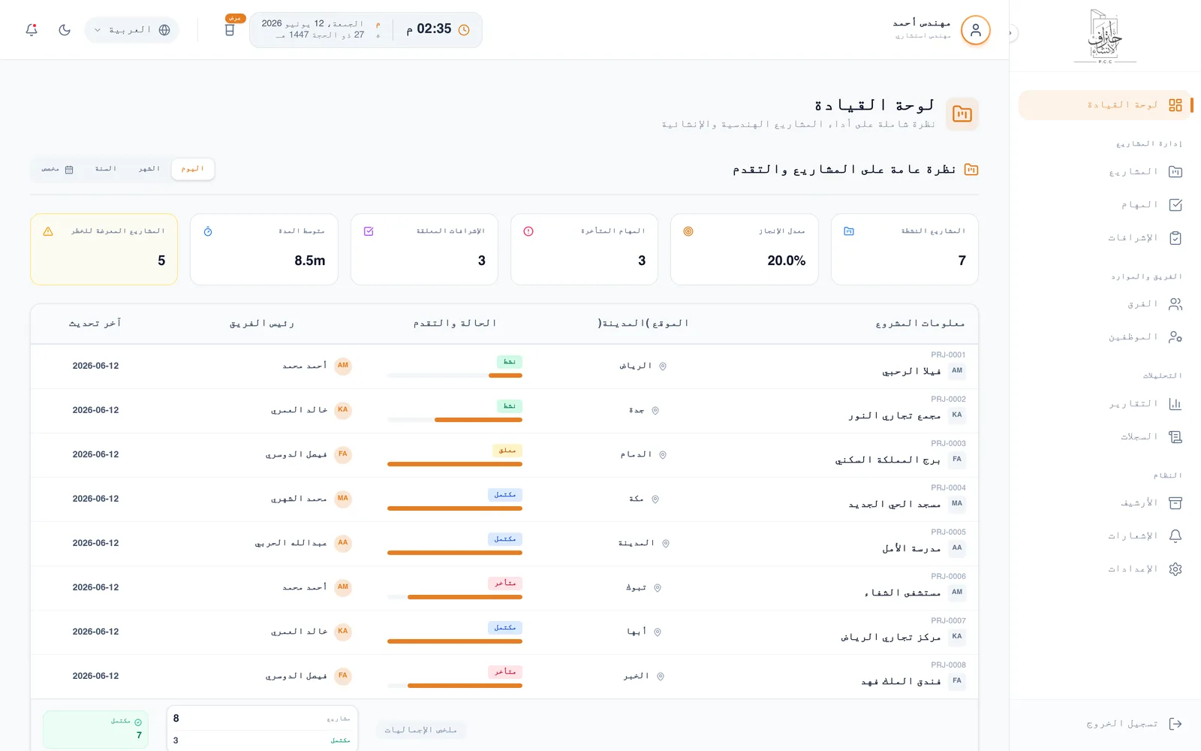Viewport: 1201px width, 751px height.
Task: Open الإشرافات supervisions in the sidebar
Action: pos(1105,238)
